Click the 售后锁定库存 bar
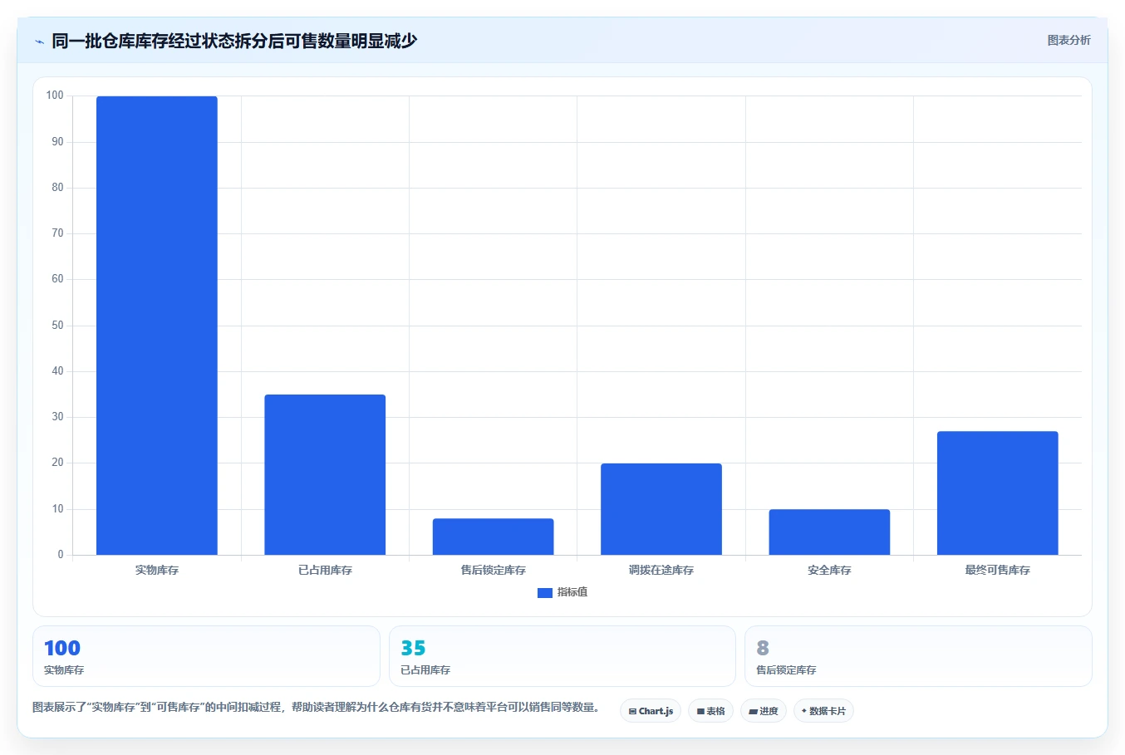Viewport: 1125px width, 755px height. coord(494,537)
